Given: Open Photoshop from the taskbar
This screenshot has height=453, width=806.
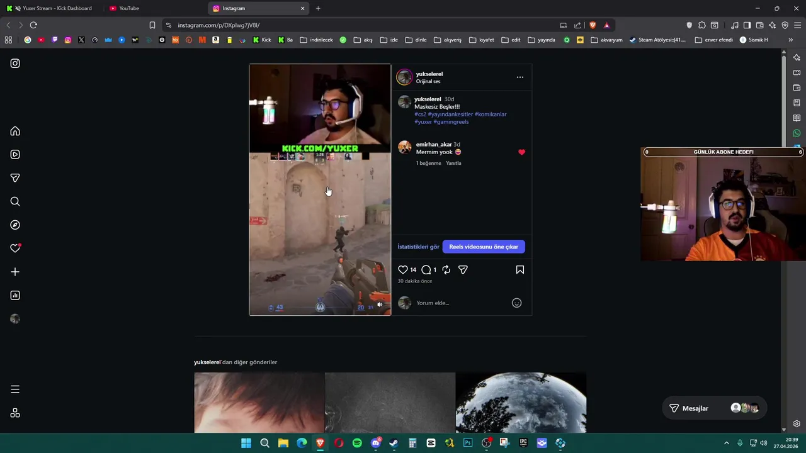Looking at the screenshot, I should [468, 443].
